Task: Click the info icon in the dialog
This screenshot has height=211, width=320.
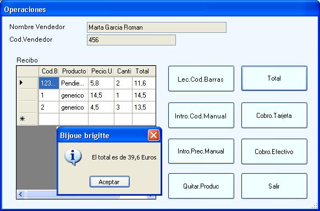Action: (x=73, y=157)
